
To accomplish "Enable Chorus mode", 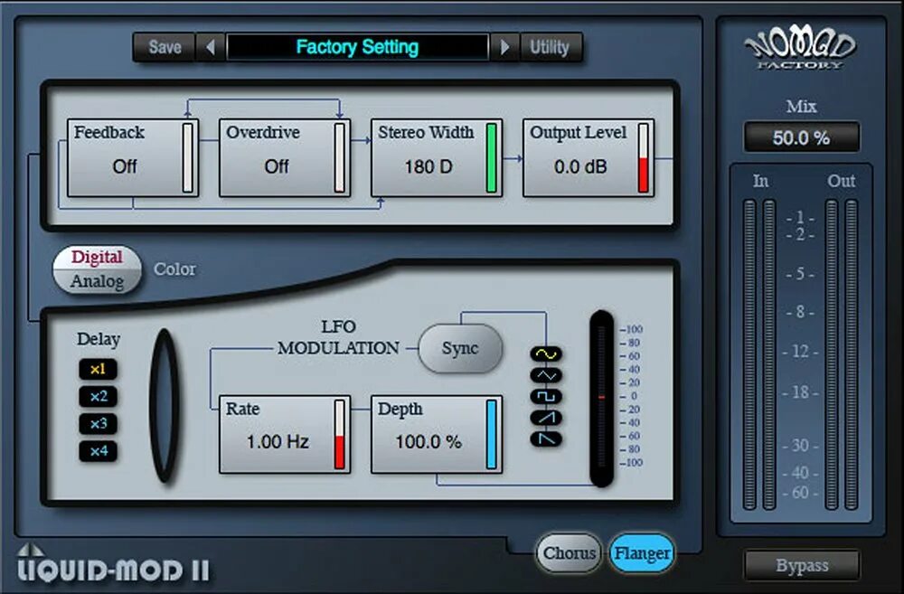I will (x=569, y=552).
